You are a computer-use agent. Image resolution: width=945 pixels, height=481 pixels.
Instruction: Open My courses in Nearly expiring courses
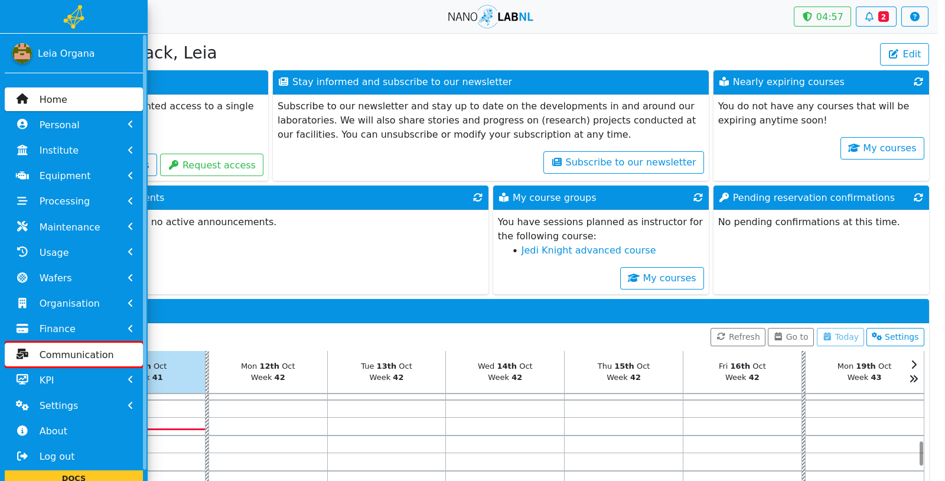tap(882, 148)
